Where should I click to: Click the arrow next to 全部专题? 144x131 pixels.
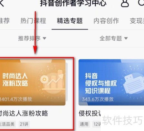point(126,38)
